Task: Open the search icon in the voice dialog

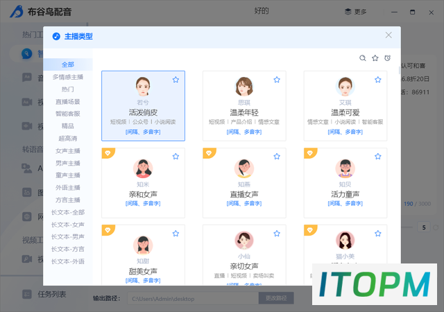Action: [x=362, y=58]
